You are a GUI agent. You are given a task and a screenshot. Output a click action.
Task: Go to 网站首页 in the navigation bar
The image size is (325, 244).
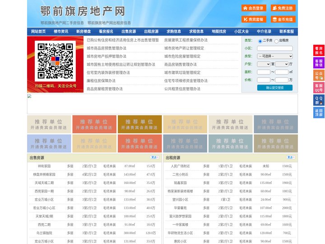[x=38, y=32]
